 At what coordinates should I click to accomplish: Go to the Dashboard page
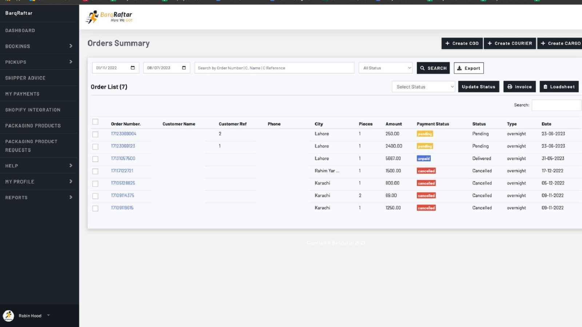(x=20, y=31)
